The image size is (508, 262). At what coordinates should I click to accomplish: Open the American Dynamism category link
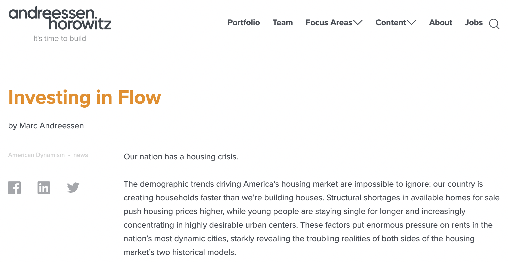click(x=36, y=155)
